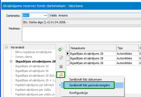Expand the bold Ikgadējais atvaļinājums 28 node

point(11,61)
